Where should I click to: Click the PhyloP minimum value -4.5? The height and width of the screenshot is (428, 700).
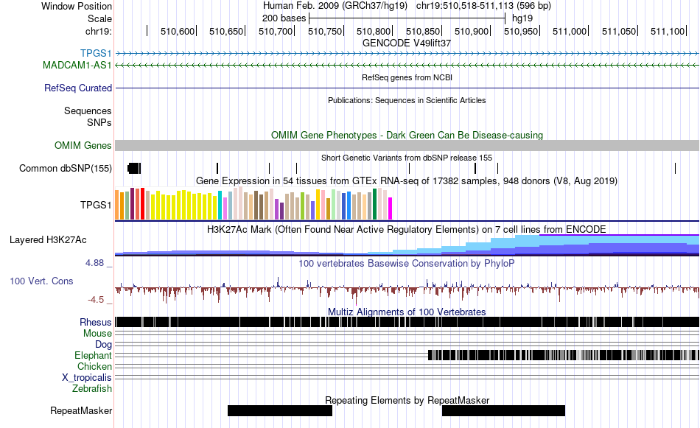coord(96,300)
